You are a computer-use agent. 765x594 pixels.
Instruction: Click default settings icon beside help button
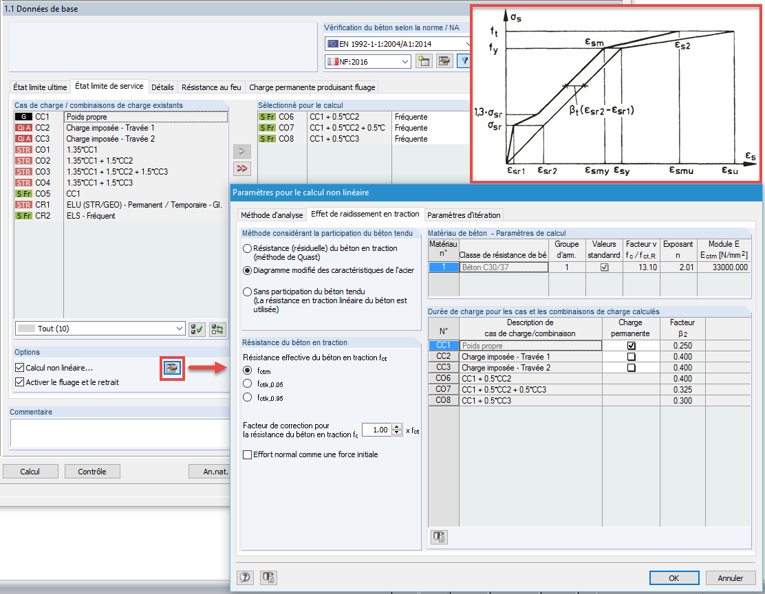pos(268,577)
